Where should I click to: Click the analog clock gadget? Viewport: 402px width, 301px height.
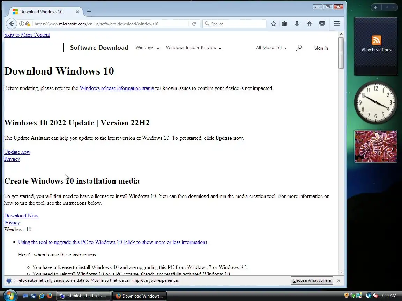point(375,102)
